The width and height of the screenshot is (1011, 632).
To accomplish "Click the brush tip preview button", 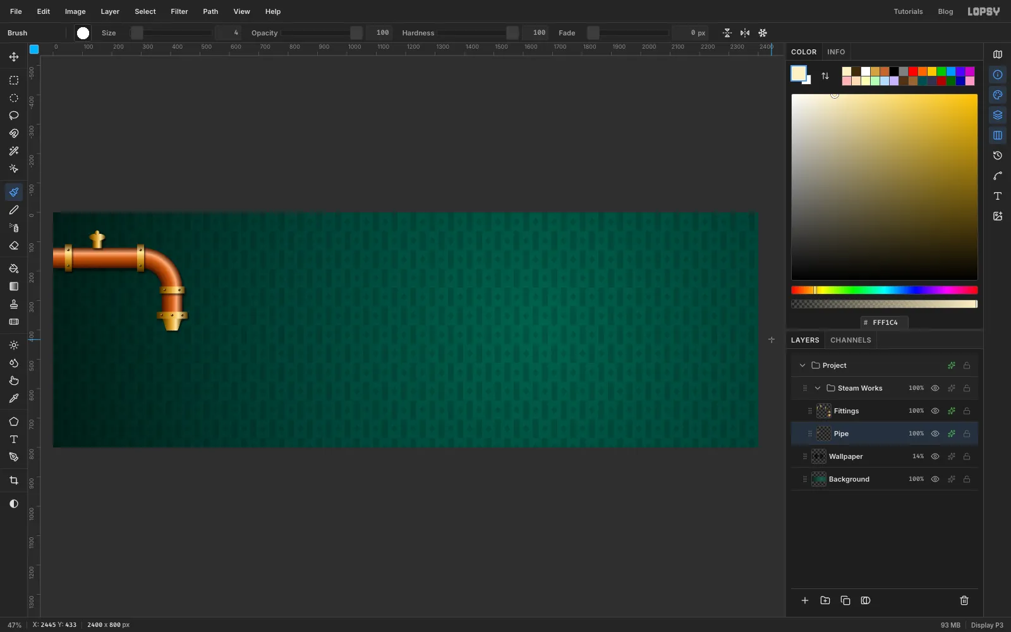I will [83, 33].
